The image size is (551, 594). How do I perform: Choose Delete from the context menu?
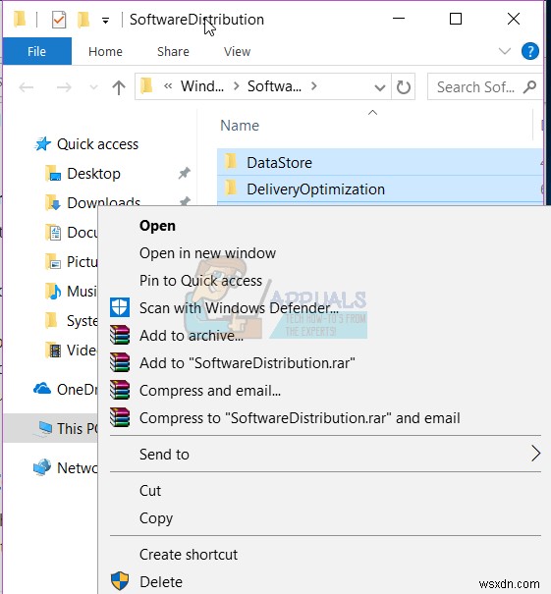coord(161,582)
